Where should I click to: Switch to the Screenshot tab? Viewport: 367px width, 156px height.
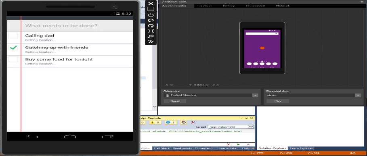click(255, 6)
